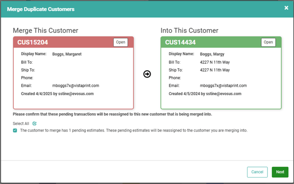Select the Boggs, Margy display name
This screenshot has height=184, width=294.
[212, 54]
